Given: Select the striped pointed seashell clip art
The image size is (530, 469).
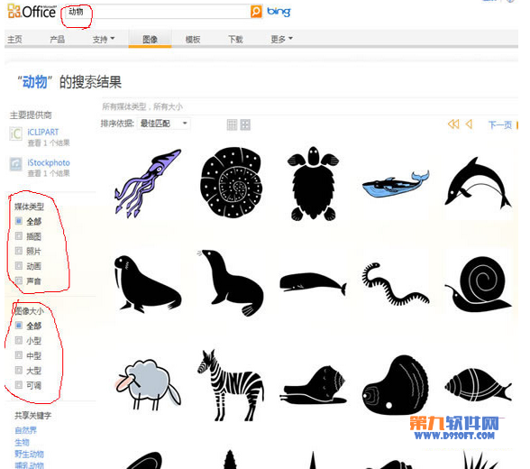Looking at the screenshot, I should point(478,385).
